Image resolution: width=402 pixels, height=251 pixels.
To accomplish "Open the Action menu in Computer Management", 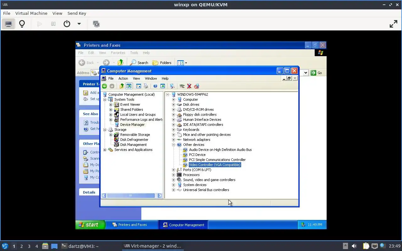I will pos(123,78).
